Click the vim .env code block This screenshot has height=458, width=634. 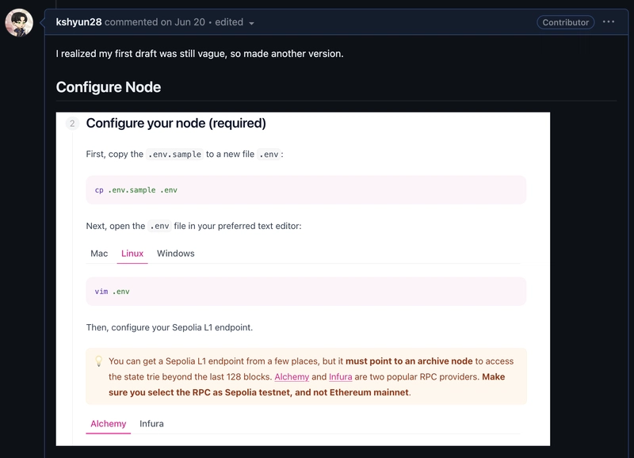pyautogui.click(x=306, y=292)
